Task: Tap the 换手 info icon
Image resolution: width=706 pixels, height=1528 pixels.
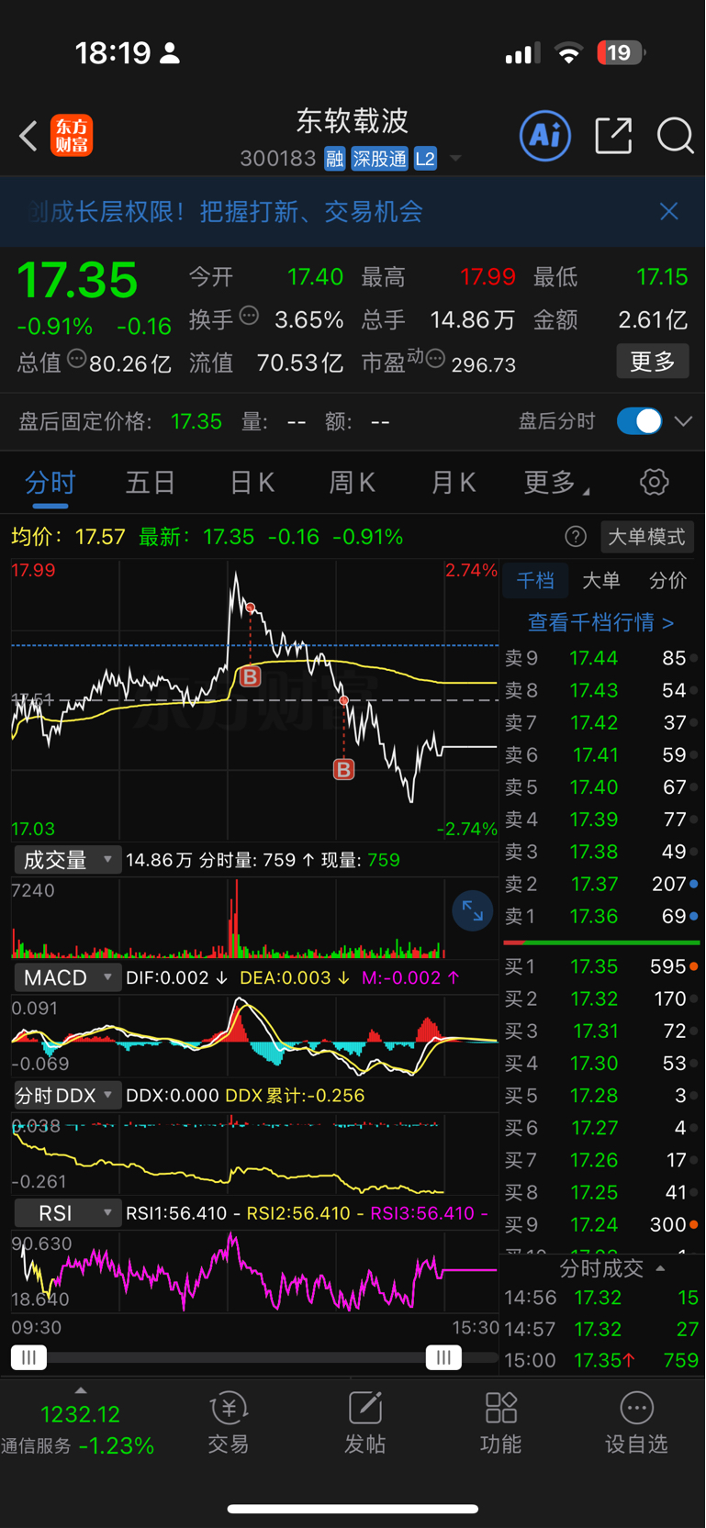Action: (x=249, y=316)
